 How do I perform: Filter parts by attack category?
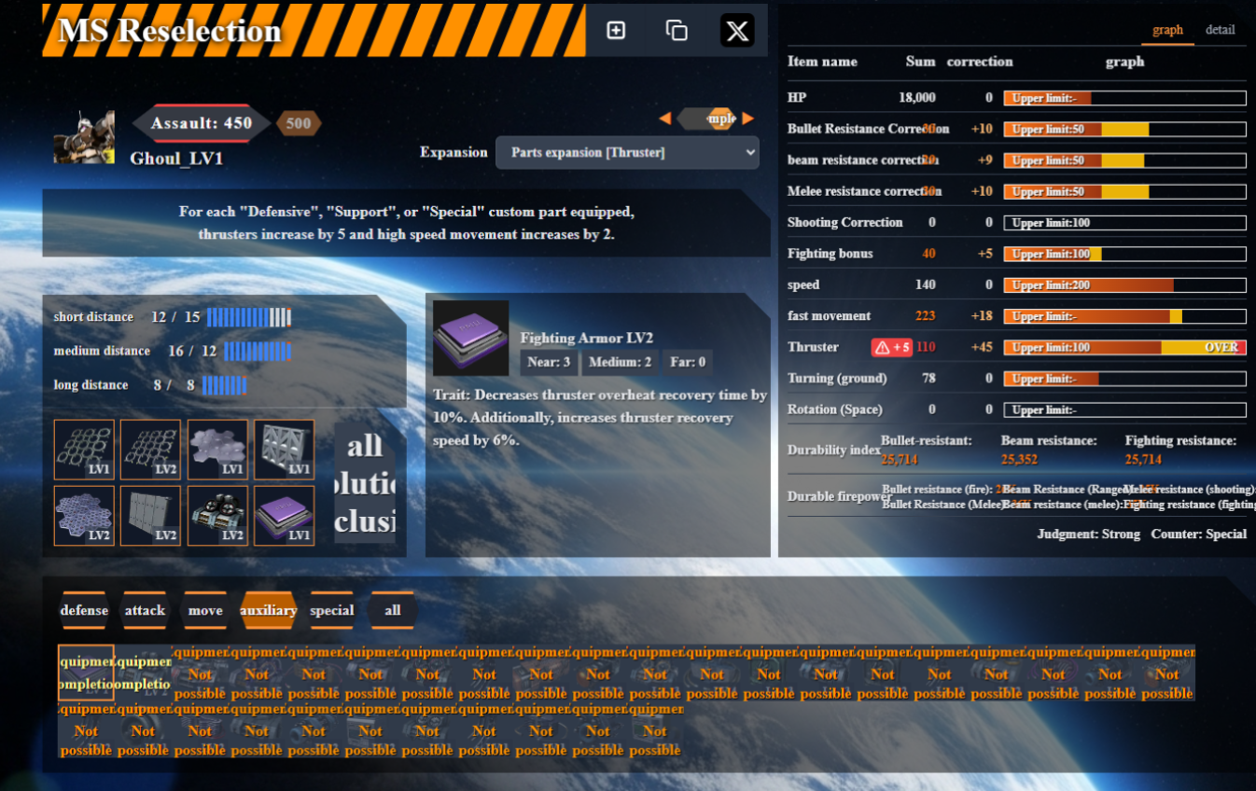[x=145, y=611]
